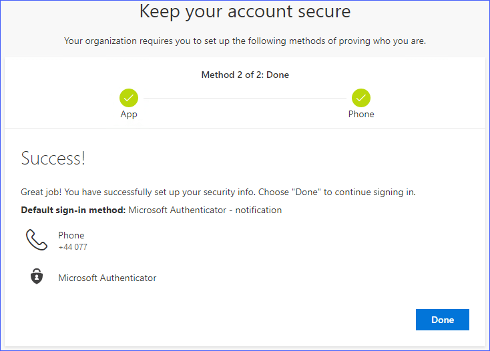Click the phone handset icon
The height and width of the screenshot is (351, 490).
click(x=37, y=240)
